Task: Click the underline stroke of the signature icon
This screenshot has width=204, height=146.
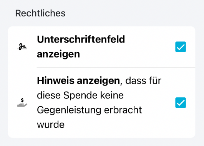Action: point(22,49)
